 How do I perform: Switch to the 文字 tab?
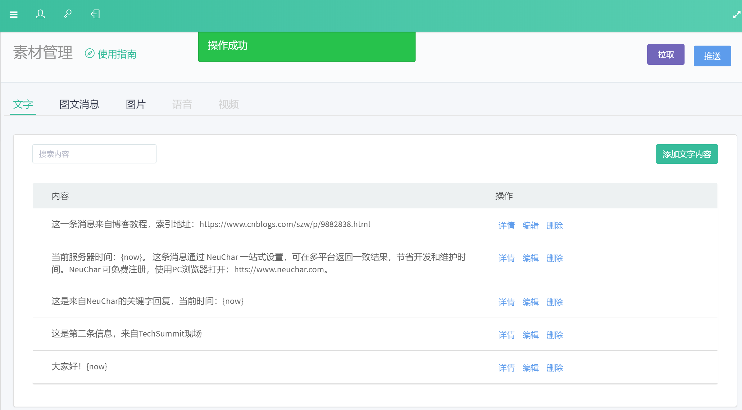[x=23, y=105]
